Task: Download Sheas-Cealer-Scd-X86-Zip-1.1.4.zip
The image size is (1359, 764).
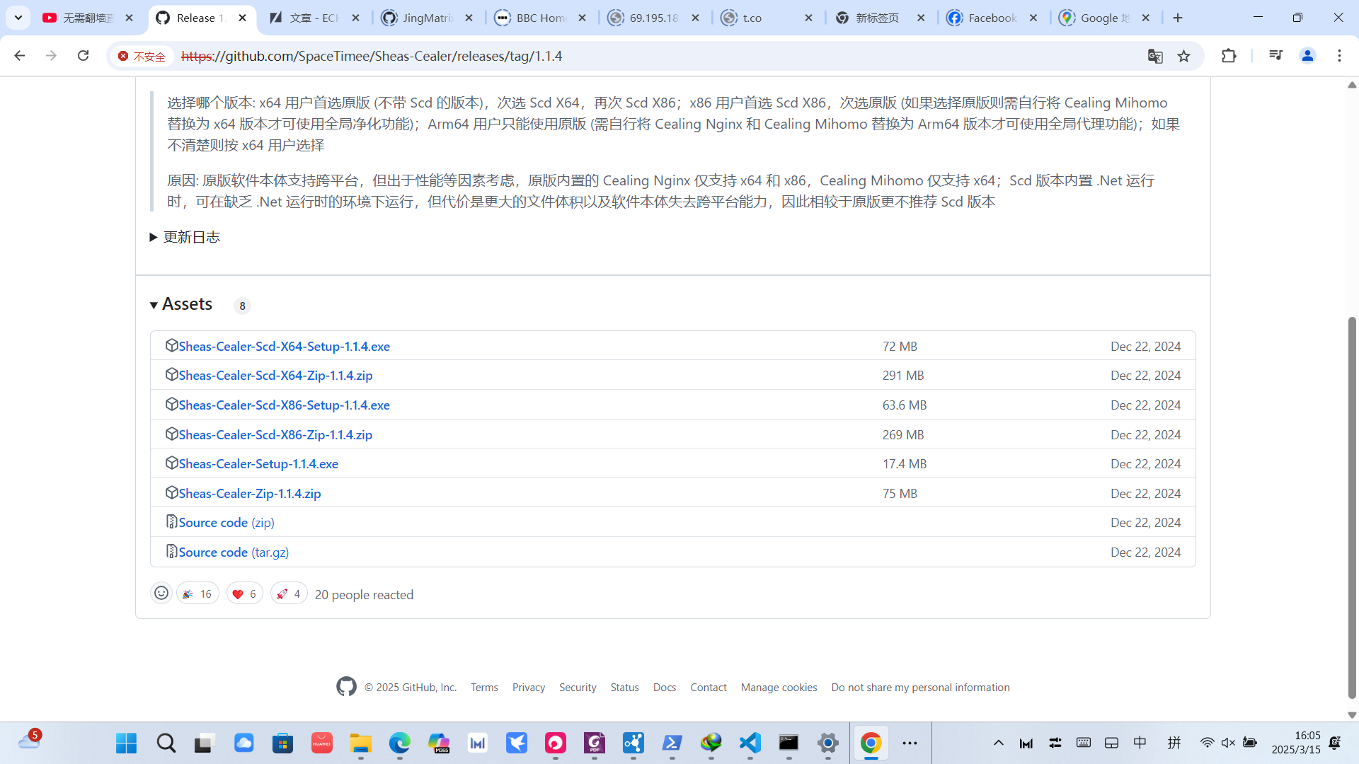Action: point(275,434)
